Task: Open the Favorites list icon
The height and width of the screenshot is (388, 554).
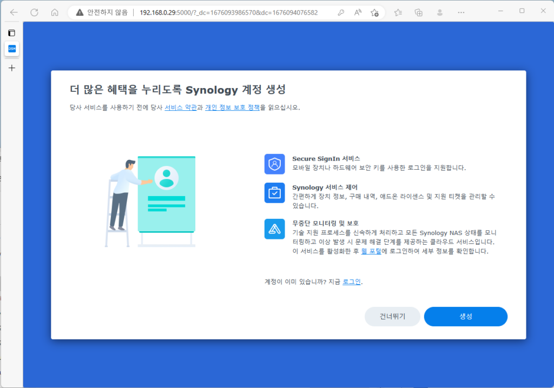Action: point(398,13)
